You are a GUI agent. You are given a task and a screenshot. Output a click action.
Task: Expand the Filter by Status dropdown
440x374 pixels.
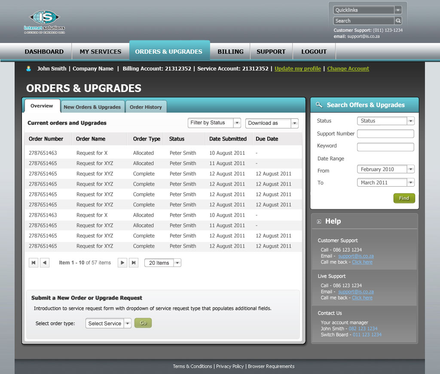click(237, 123)
